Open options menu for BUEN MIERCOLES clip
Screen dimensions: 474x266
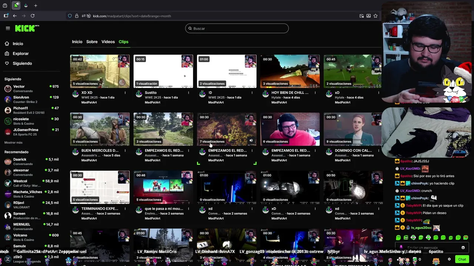[125, 151]
